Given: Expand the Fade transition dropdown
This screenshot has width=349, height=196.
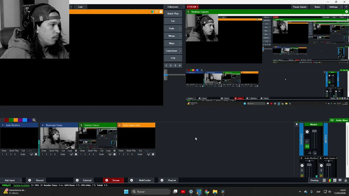Looking at the screenshot, I should [x=180, y=28].
